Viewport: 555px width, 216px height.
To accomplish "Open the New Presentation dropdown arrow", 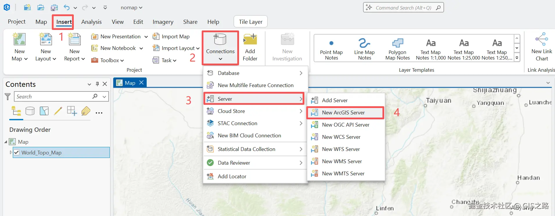I will click(x=146, y=37).
